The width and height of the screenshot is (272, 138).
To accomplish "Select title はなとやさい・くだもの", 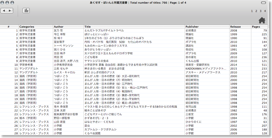I will point(99,122).
